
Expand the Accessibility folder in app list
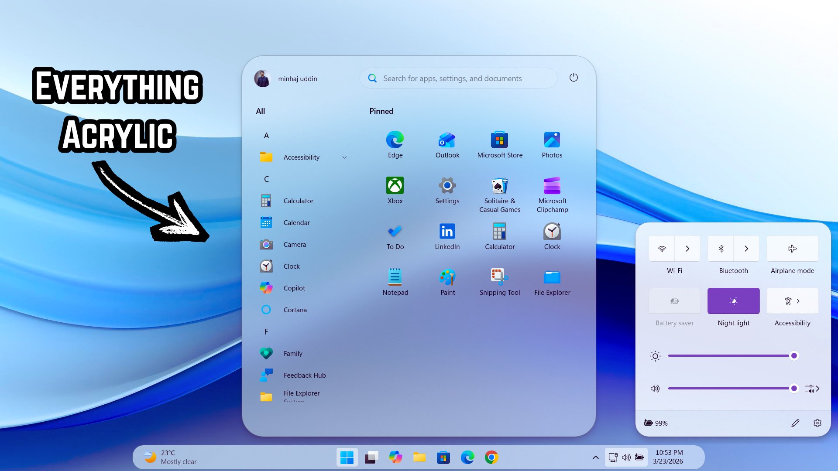pos(344,157)
